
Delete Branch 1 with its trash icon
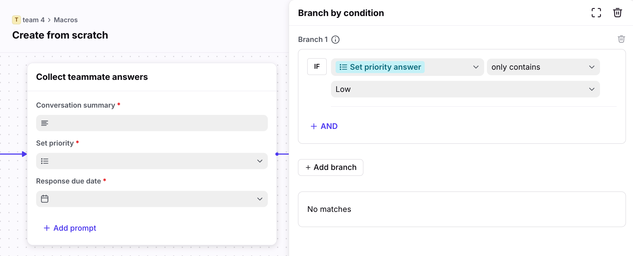point(621,39)
